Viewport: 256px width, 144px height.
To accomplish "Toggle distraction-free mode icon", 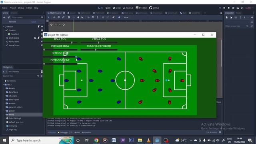I will pyautogui.click(x=221, y=13).
